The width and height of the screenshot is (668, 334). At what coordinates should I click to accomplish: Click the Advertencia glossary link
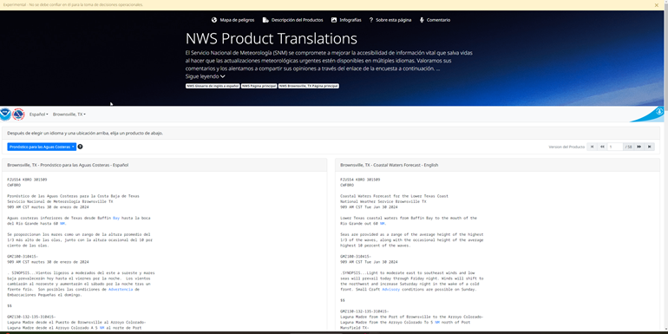coord(121,290)
